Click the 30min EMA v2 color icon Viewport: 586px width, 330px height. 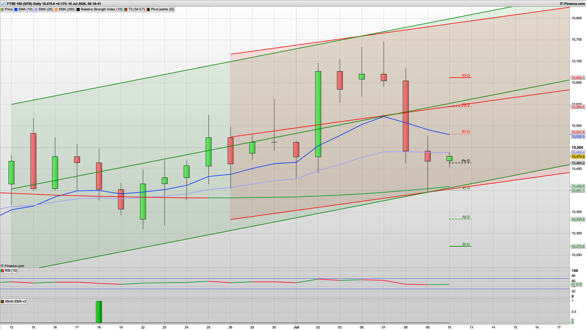2,302
